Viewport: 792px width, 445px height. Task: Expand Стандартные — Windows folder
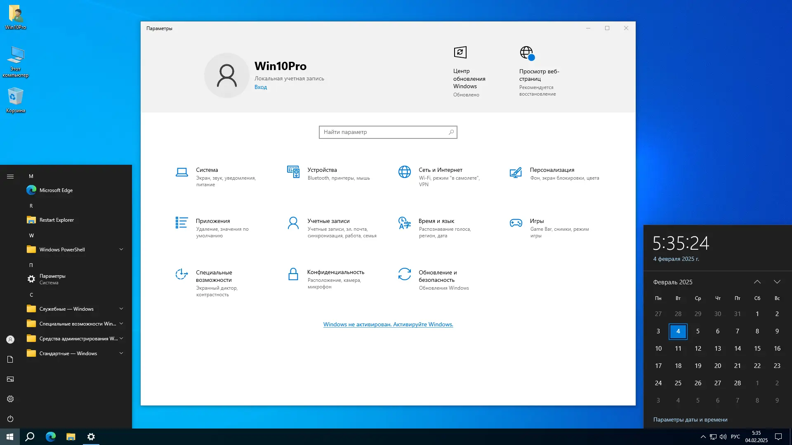tap(121, 353)
